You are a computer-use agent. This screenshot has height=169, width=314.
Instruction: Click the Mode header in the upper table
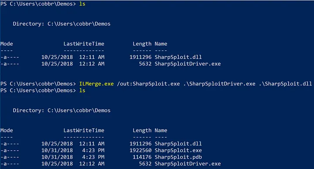[7, 44]
